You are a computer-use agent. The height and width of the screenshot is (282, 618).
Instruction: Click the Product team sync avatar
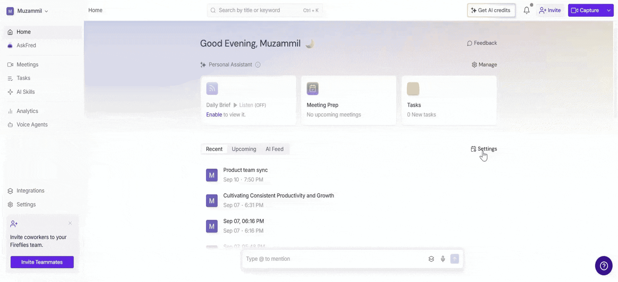(x=212, y=175)
